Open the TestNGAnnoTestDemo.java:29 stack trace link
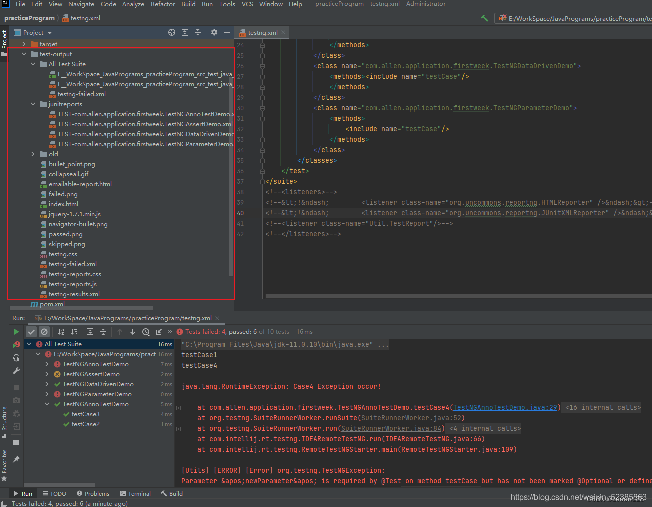The width and height of the screenshot is (652, 507). click(505, 408)
